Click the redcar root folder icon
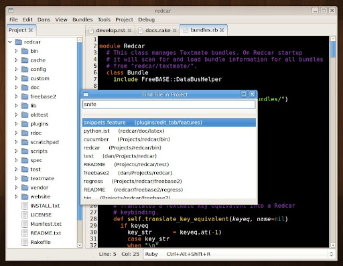Image resolution: width=343 pixels, height=266 pixels. pyautogui.click(x=18, y=42)
